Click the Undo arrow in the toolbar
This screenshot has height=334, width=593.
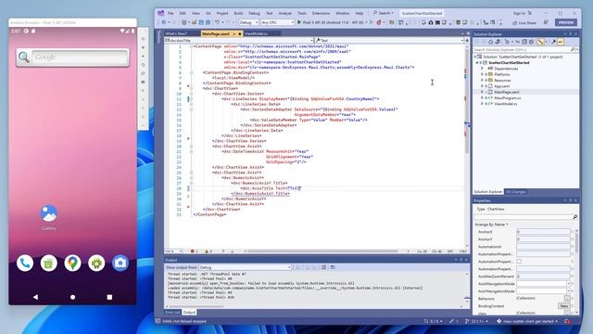pos(217,22)
